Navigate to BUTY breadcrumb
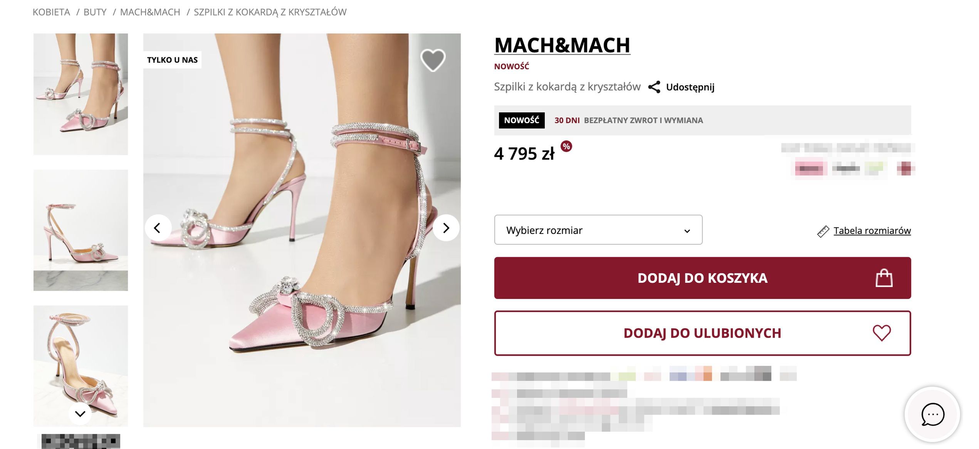 (95, 12)
